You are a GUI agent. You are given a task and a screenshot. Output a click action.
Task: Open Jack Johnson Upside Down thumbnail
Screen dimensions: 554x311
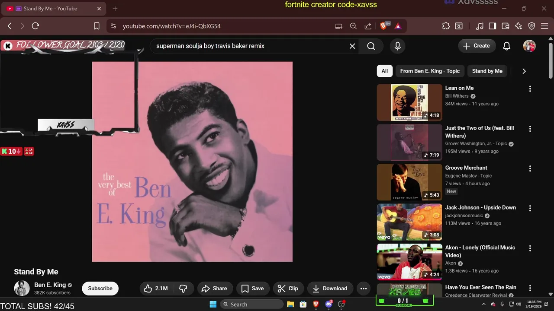click(x=409, y=222)
